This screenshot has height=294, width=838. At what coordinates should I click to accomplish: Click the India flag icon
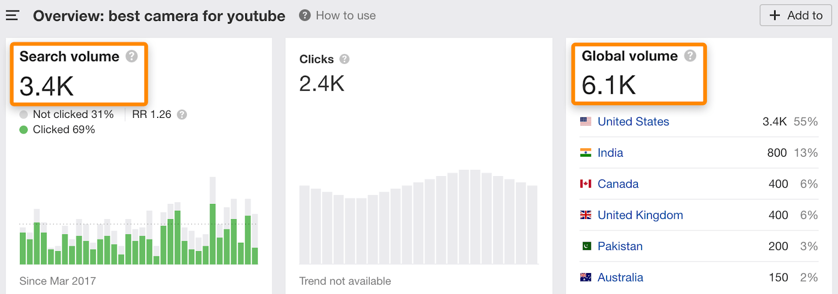(586, 153)
